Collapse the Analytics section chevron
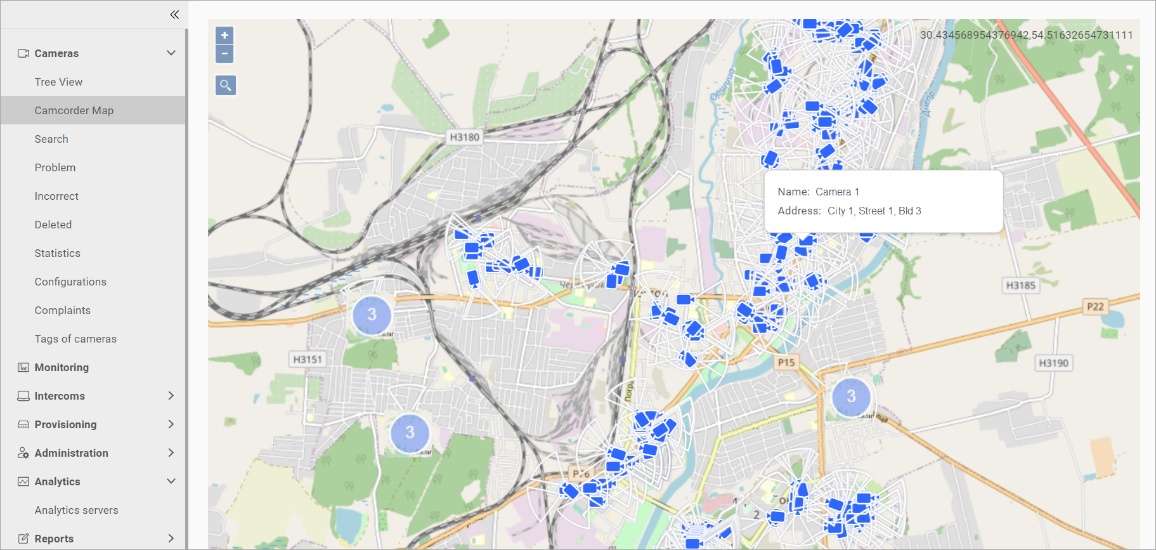This screenshot has height=550, width=1156. pyautogui.click(x=171, y=481)
